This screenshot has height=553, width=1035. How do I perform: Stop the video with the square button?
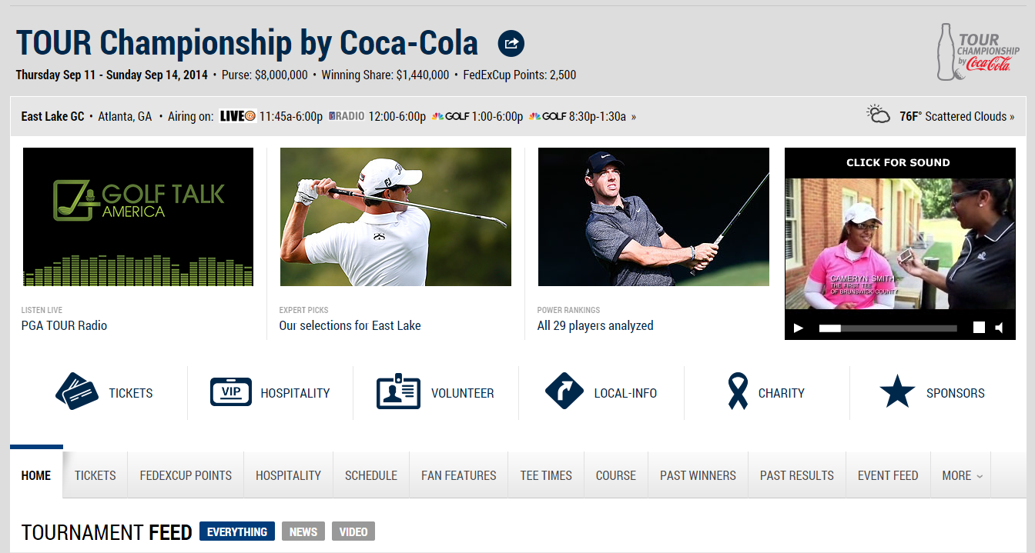pyautogui.click(x=979, y=328)
